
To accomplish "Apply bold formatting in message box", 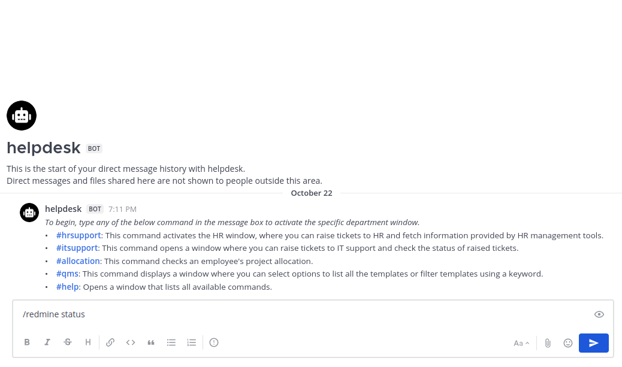I will click(27, 342).
